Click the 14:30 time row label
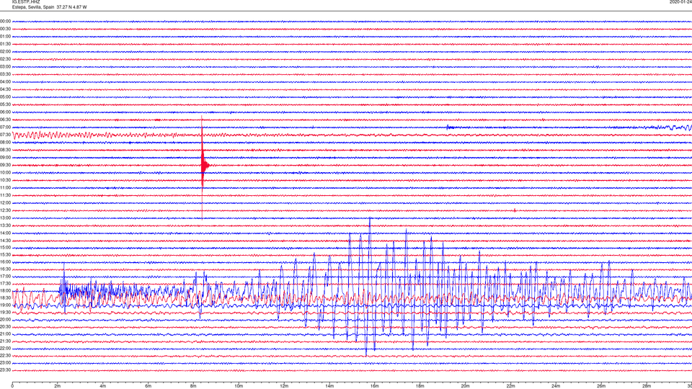Viewport: 692px width, 389px height. (5, 241)
